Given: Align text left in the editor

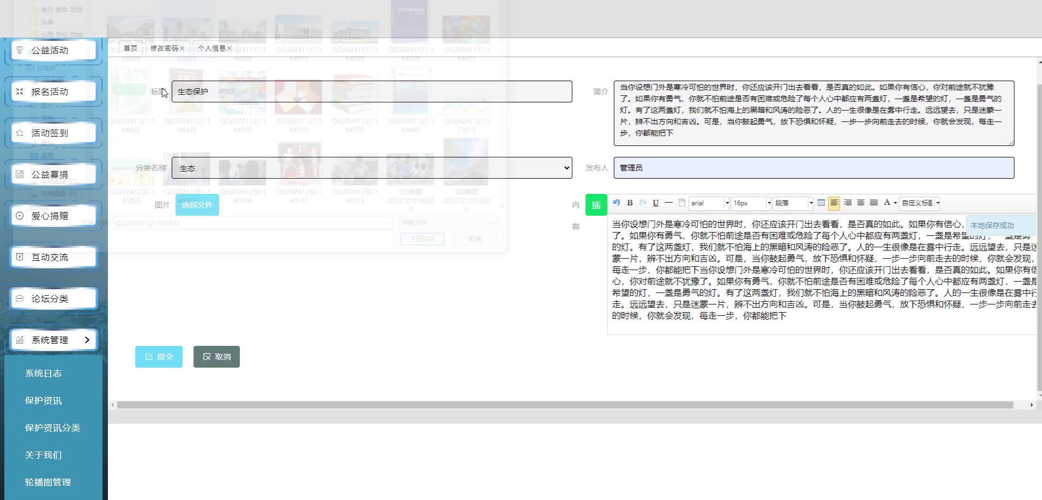Looking at the screenshot, I should 834,203.
